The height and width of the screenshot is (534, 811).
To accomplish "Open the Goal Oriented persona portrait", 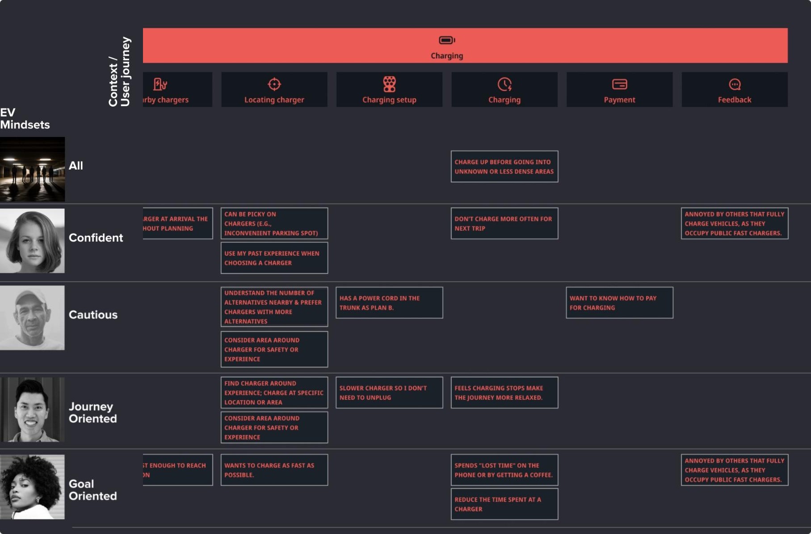I will click(32, 487).
